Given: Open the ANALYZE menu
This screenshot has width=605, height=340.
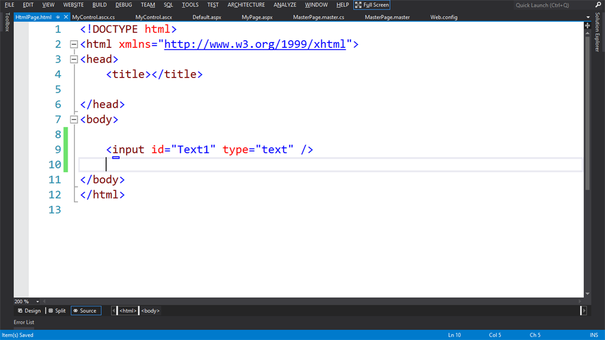Looking at the screenshot, I should [x=285, y=5].
